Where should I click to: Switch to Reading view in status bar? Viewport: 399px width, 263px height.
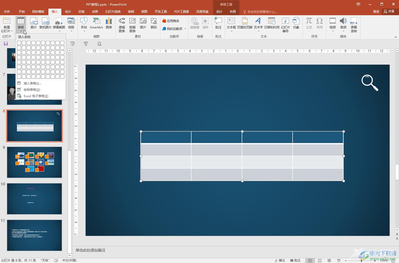pyautogui.click(x=329, y=260)
